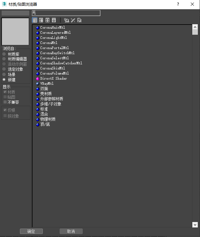
Task: Click the material preview thumbnail
Action: (15, 32)
